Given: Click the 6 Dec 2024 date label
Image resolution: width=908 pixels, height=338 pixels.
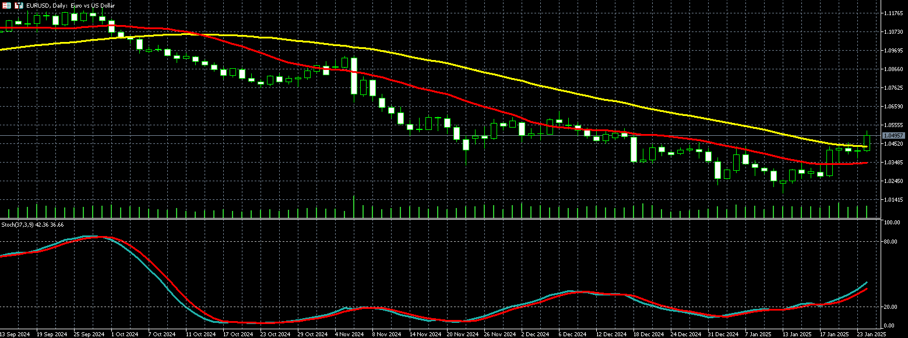Looking at the screenshot, I should tap(573, 335).
